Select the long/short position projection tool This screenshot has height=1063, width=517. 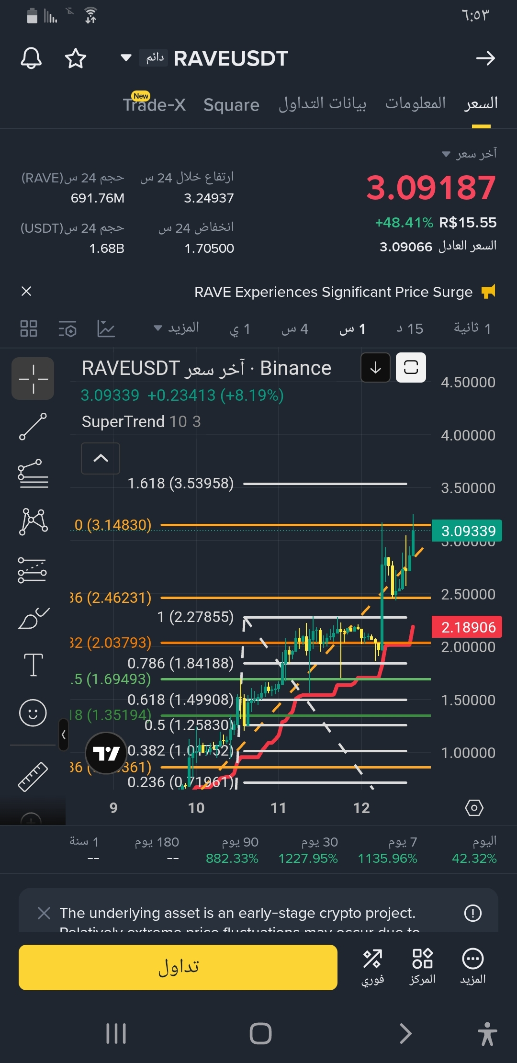33,570
